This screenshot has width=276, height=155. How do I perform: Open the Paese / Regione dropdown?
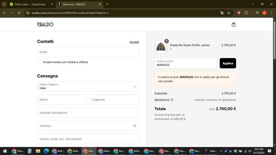tap(88, 87)
